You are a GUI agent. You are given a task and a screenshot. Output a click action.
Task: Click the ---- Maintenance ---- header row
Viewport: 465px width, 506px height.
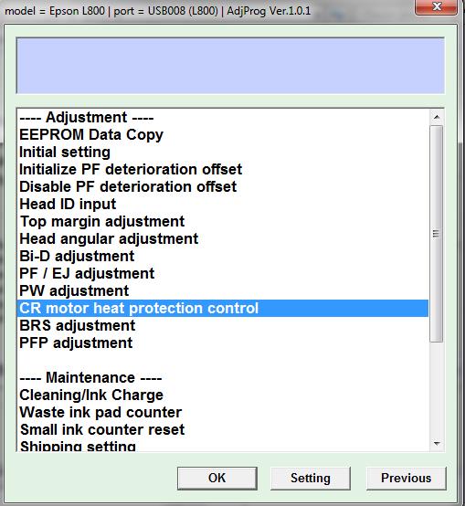tap(223, 378)
